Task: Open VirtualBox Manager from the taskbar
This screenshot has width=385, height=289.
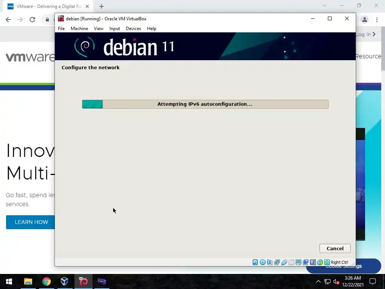Action: [65, 281]
